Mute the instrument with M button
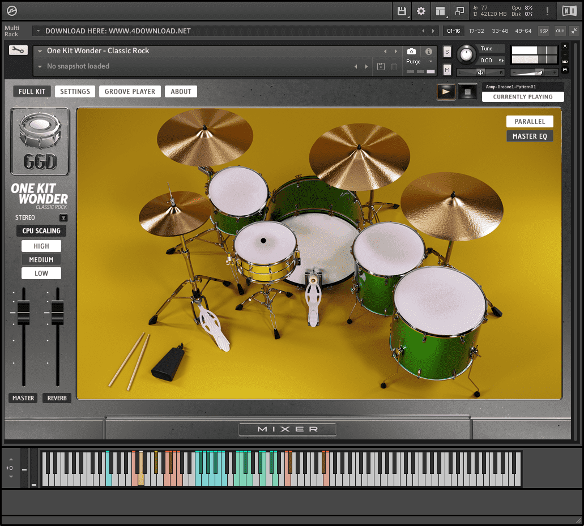This screenshot has width=584, height=526. click(447, 69)
